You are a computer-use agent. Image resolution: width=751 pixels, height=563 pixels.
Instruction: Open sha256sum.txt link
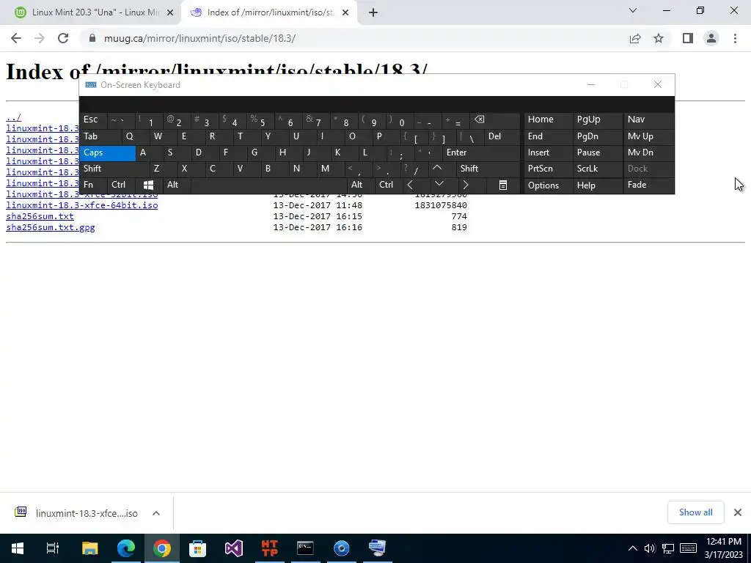pos(40,216)
